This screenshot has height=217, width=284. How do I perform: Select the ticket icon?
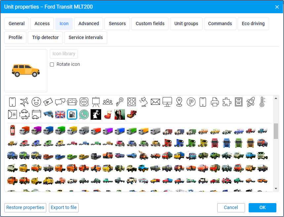[x=48, y=102]
